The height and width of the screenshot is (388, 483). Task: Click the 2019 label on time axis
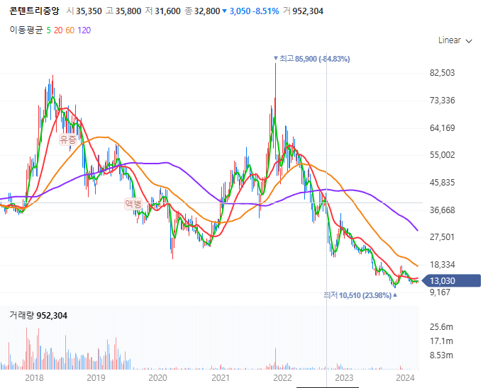pyautogui.click(x=96, y=378)
